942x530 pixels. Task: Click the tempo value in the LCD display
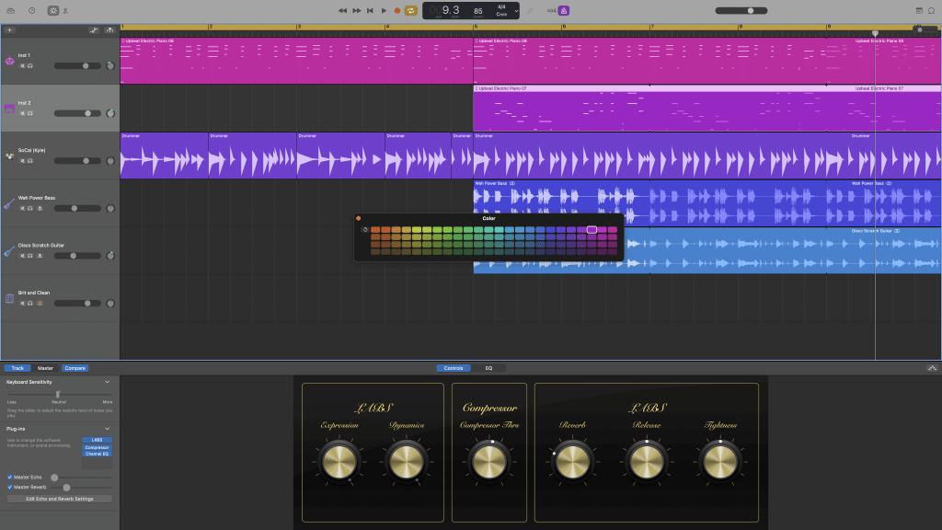(x=478, y=10)
